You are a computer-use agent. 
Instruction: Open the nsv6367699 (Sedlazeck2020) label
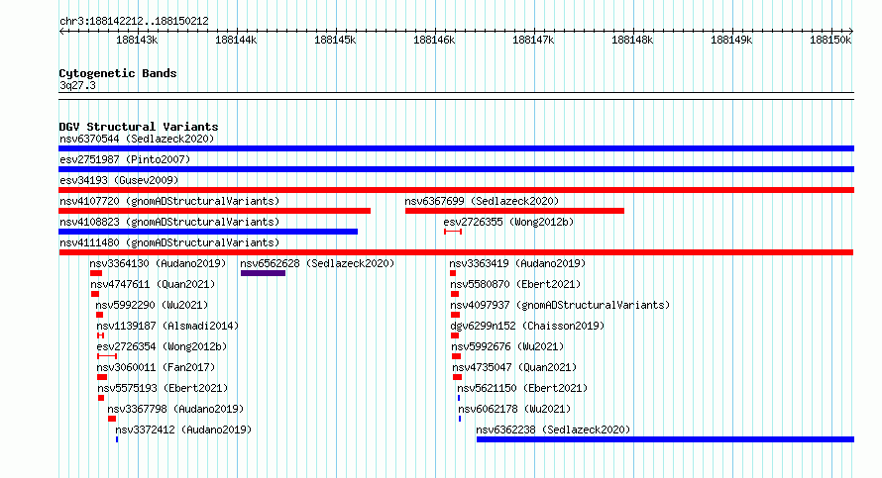482,201
